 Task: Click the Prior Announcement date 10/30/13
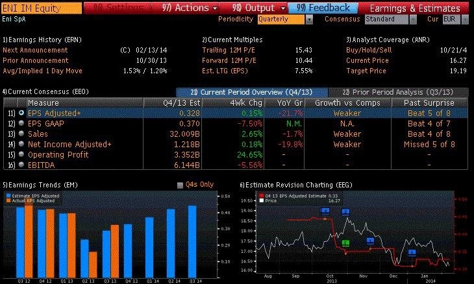point(151,60)
